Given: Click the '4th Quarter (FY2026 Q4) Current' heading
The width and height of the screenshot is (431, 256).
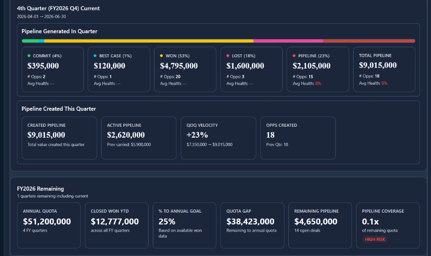Looking at the screenshot, I should click(58, 8).
